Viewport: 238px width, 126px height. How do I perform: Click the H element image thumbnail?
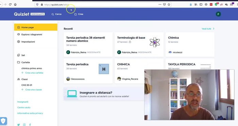coord(104,69)
